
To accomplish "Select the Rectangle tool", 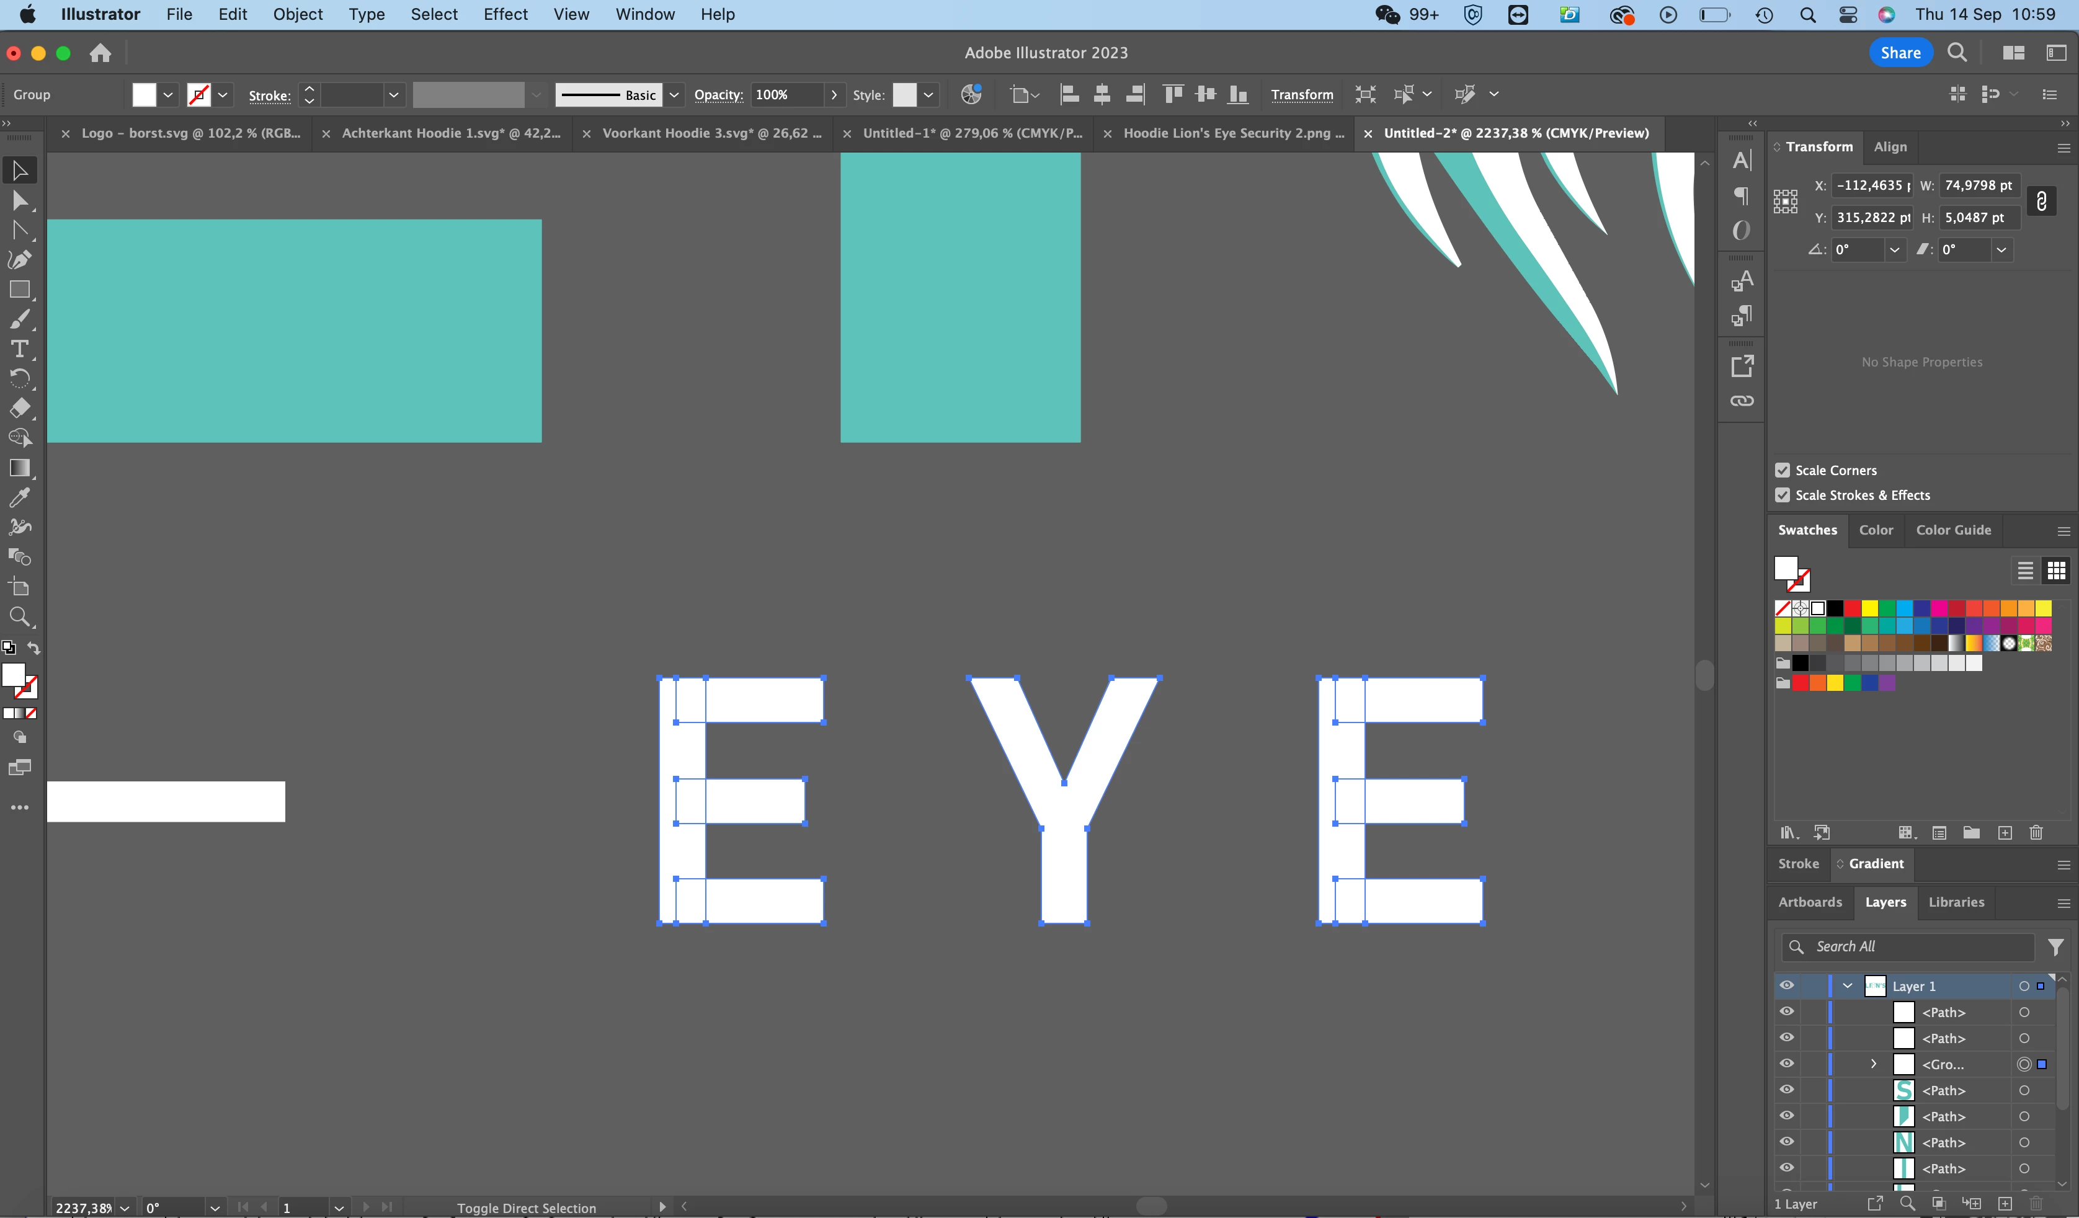I will (x=20, y=290).
